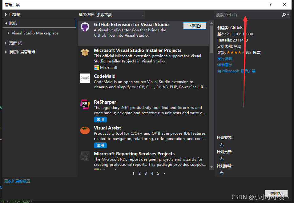294x203 pixels.
Task: Collapse the 联机 section
Action: (12, 23)
